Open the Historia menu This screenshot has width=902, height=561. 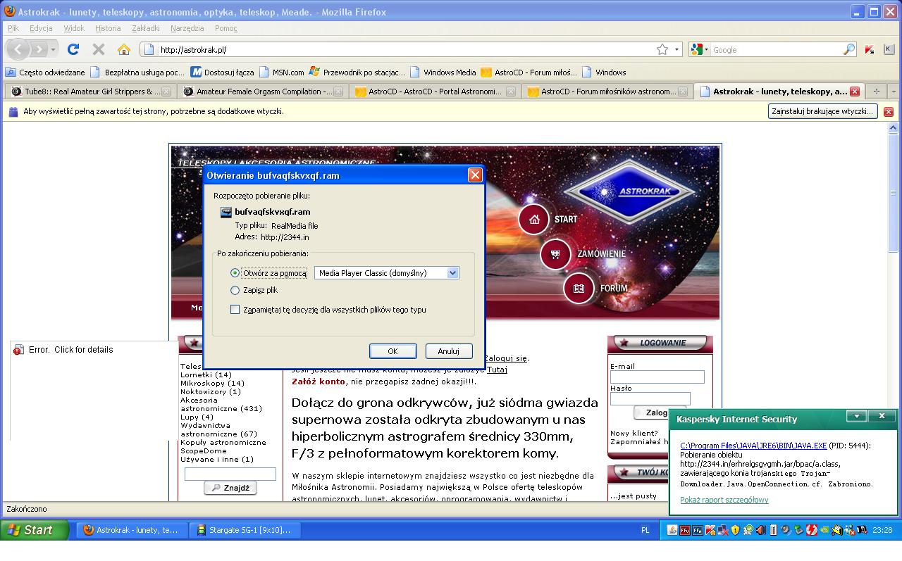(x=108, y=28)
